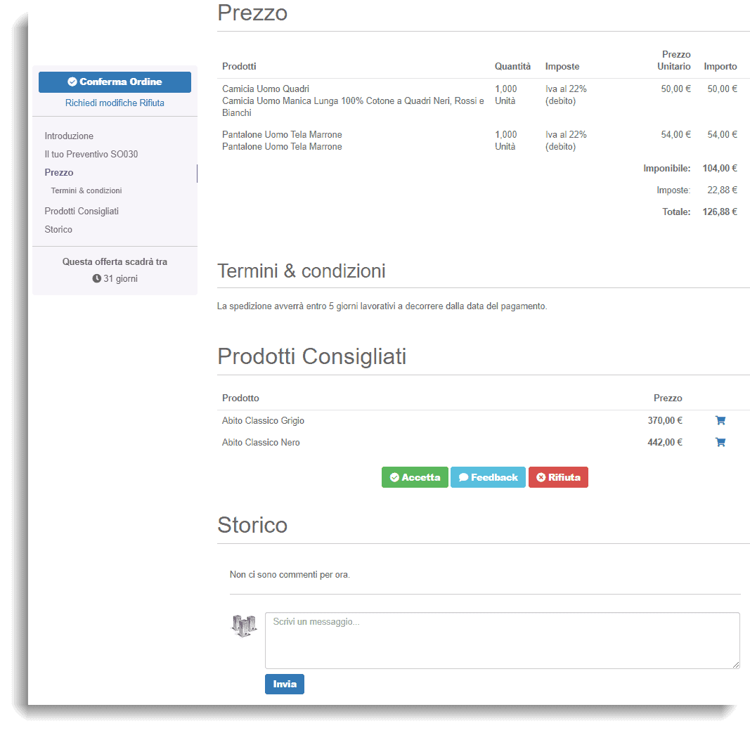Click the red Rifiuta button
This screenshot has height=733, width=750.
click(558, 477)
